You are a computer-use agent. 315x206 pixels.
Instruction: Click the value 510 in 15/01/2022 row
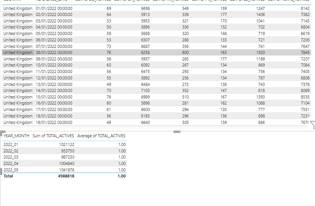click(185, 97)
